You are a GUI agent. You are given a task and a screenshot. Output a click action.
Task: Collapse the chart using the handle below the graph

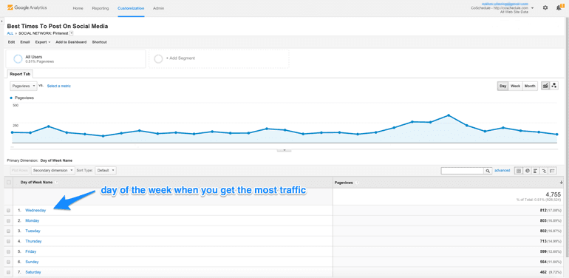(x=284, y=149)
